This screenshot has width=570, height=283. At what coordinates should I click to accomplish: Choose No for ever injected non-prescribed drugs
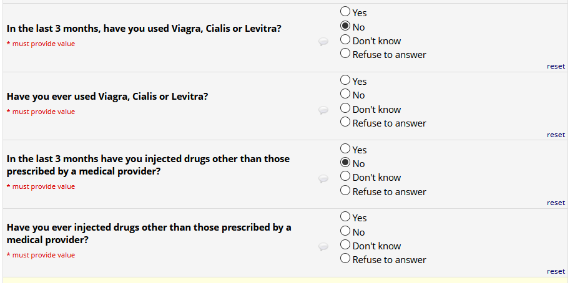[345, 231]
